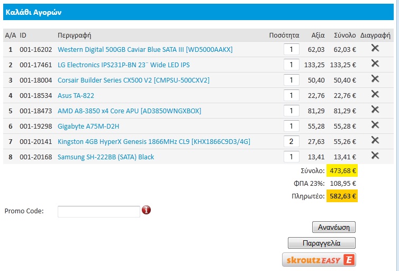399x271 pixels.
Task: Open the Western Digital 500GB Caviar Blue link
Action: pos(145,49)
